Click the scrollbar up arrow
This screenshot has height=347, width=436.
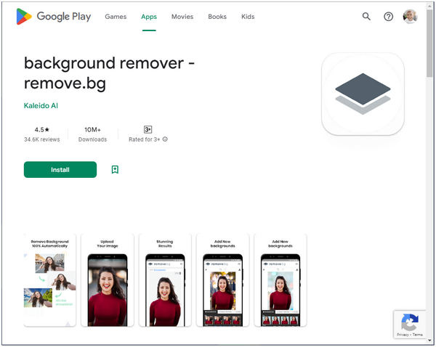(x=429, y=5)
